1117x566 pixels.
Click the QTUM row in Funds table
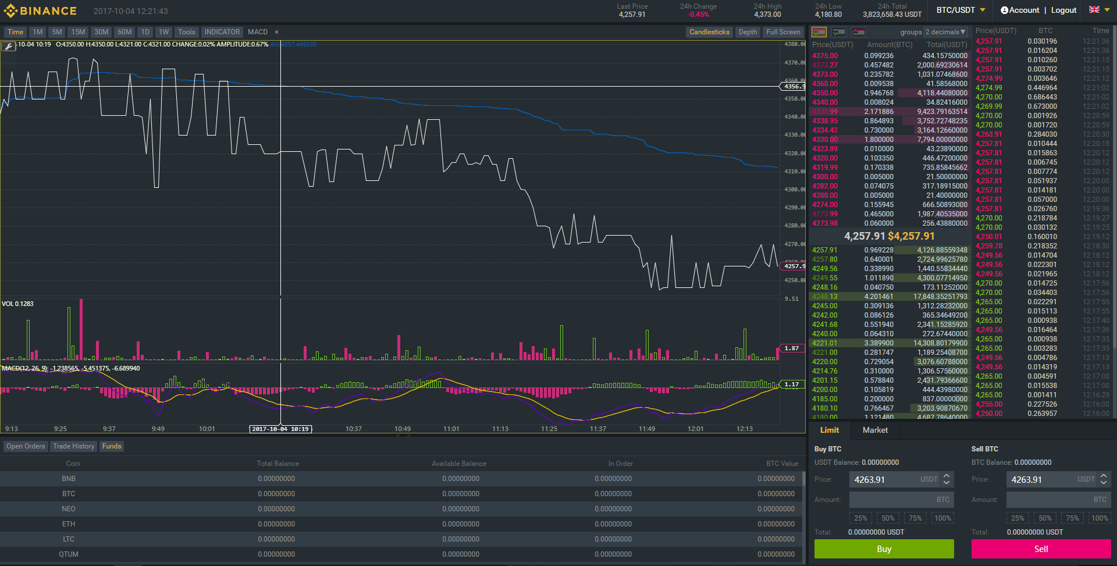(x=400, y=554)
